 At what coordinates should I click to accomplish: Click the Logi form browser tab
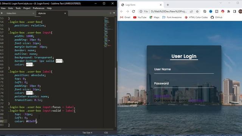point(141,5)
